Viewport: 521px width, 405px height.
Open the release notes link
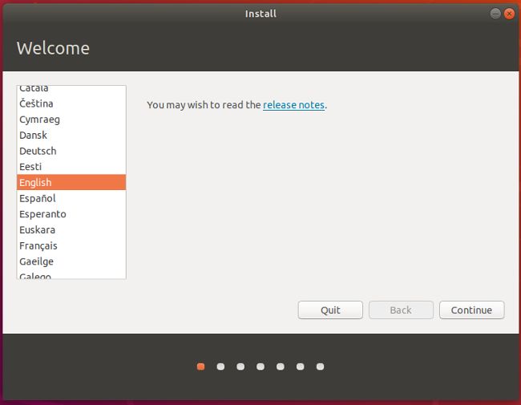(293, 105)
